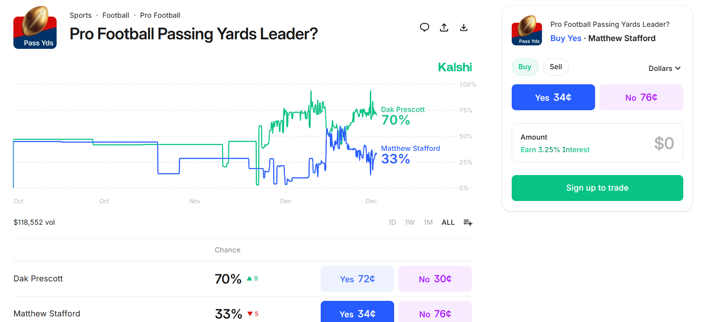Click the Amount input field
This screenshot has width=701, height=322.
point(597,143)
